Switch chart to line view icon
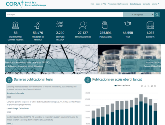165x125 pixels. tap(148, 86)
